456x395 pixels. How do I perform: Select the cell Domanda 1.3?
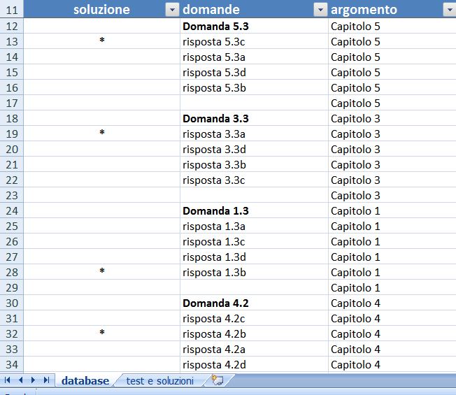[254, 210]
